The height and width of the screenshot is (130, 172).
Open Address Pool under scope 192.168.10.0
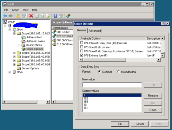pyautogui.click(x=34, y=37)
